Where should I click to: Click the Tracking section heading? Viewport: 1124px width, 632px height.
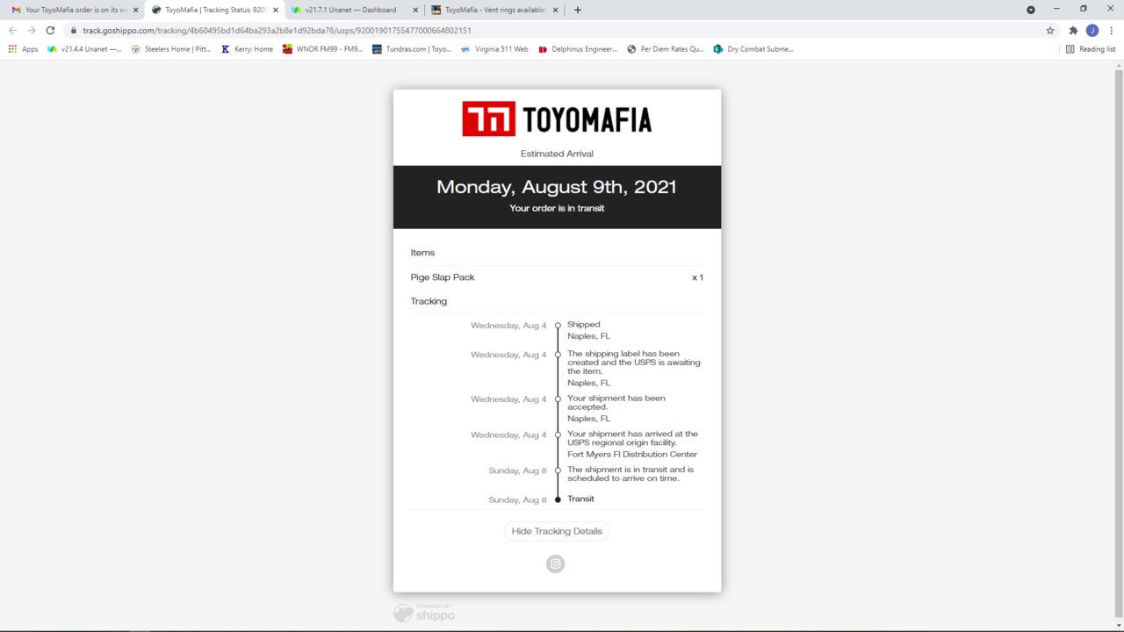click(429, 301)
